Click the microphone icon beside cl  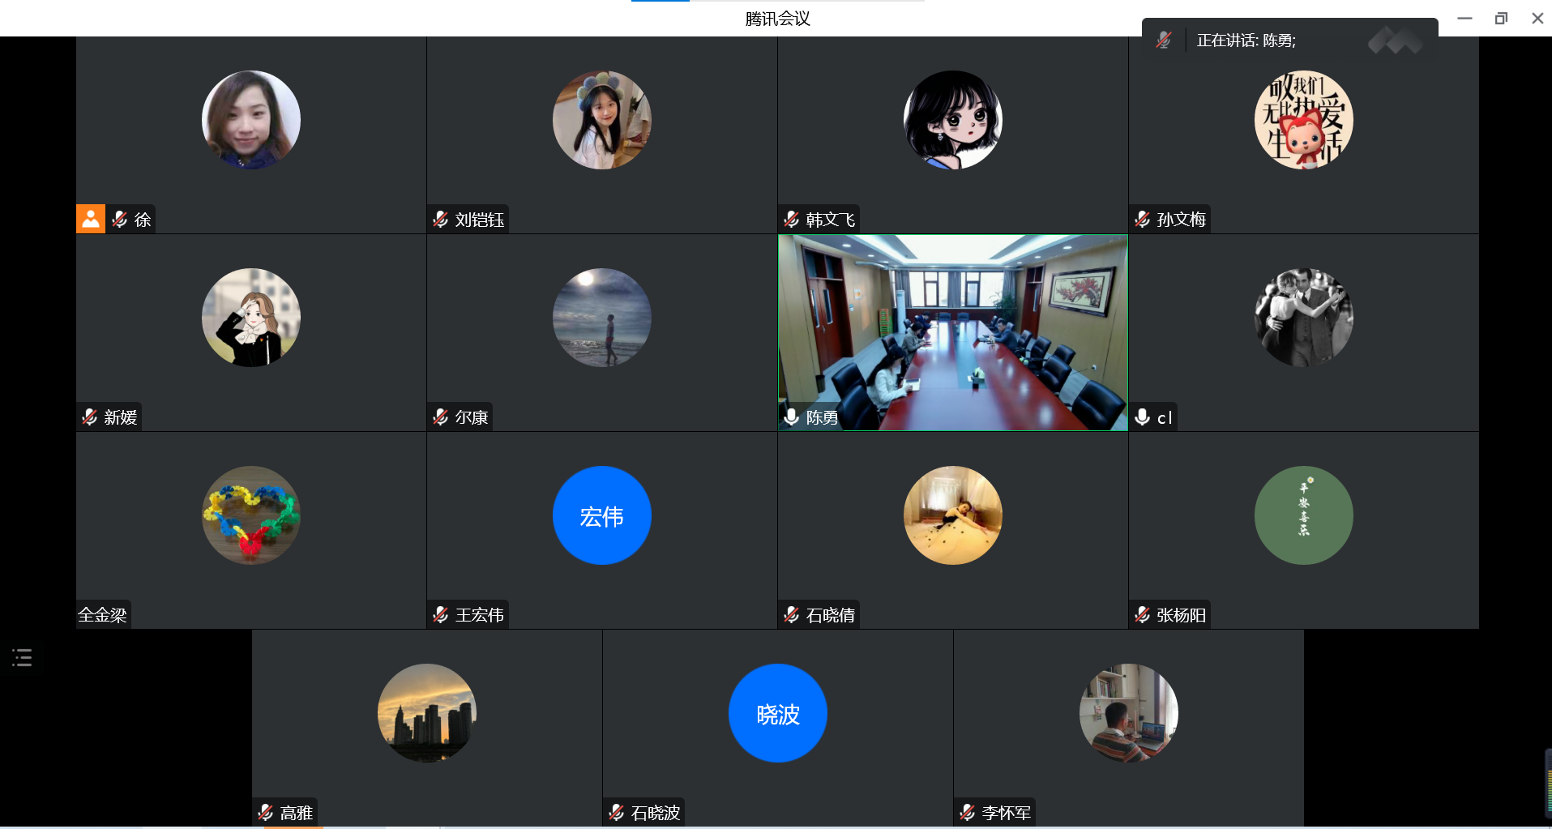(1143, 417)
